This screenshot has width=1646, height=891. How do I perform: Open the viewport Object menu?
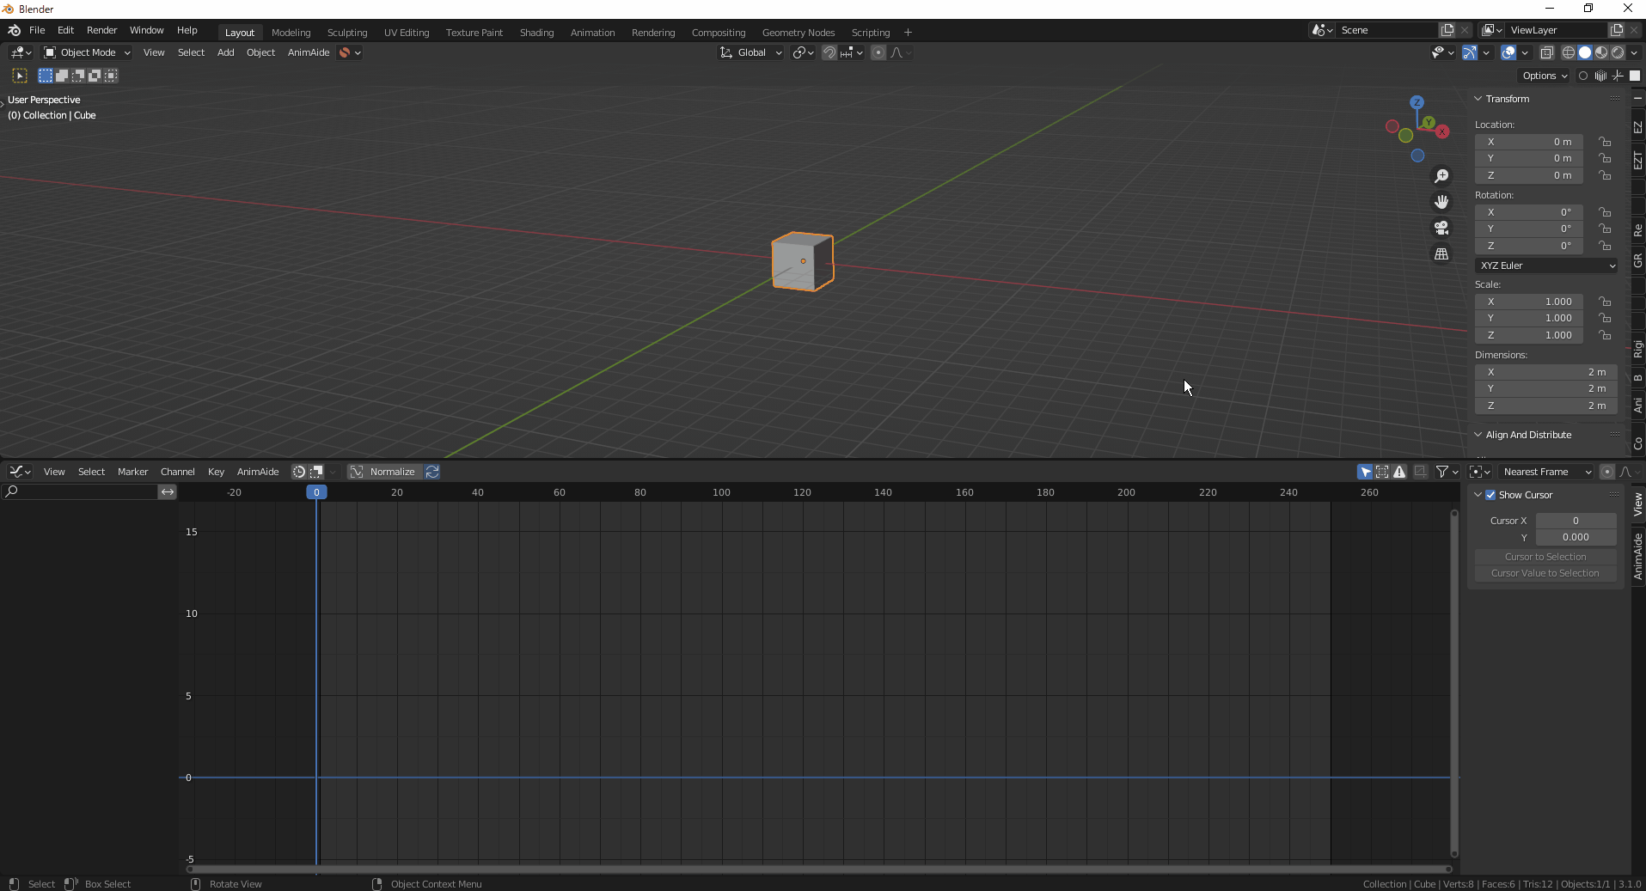[260, 52]
